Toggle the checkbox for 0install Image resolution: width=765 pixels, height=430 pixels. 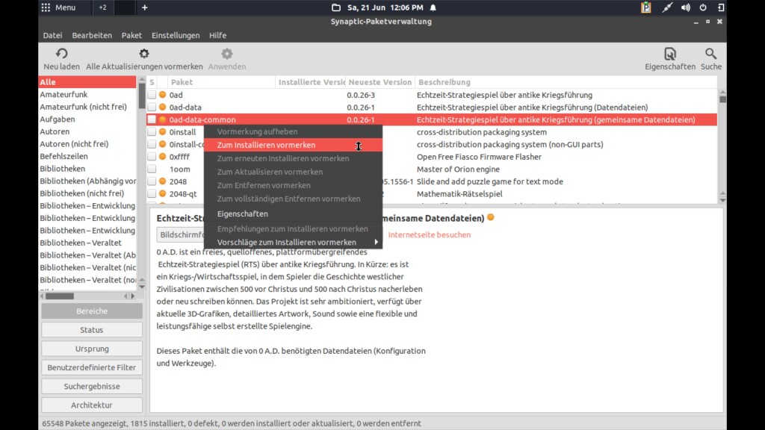[152, 131]
